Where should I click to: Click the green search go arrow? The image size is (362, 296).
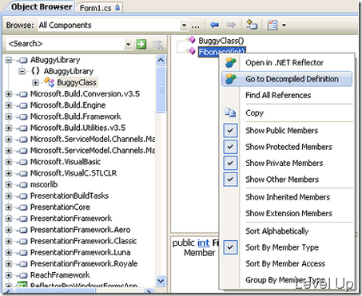[x=141, y=44]
